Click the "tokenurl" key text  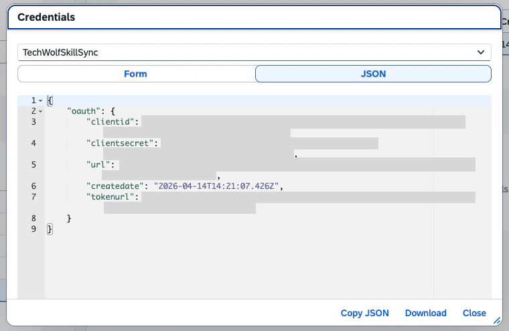111,197
